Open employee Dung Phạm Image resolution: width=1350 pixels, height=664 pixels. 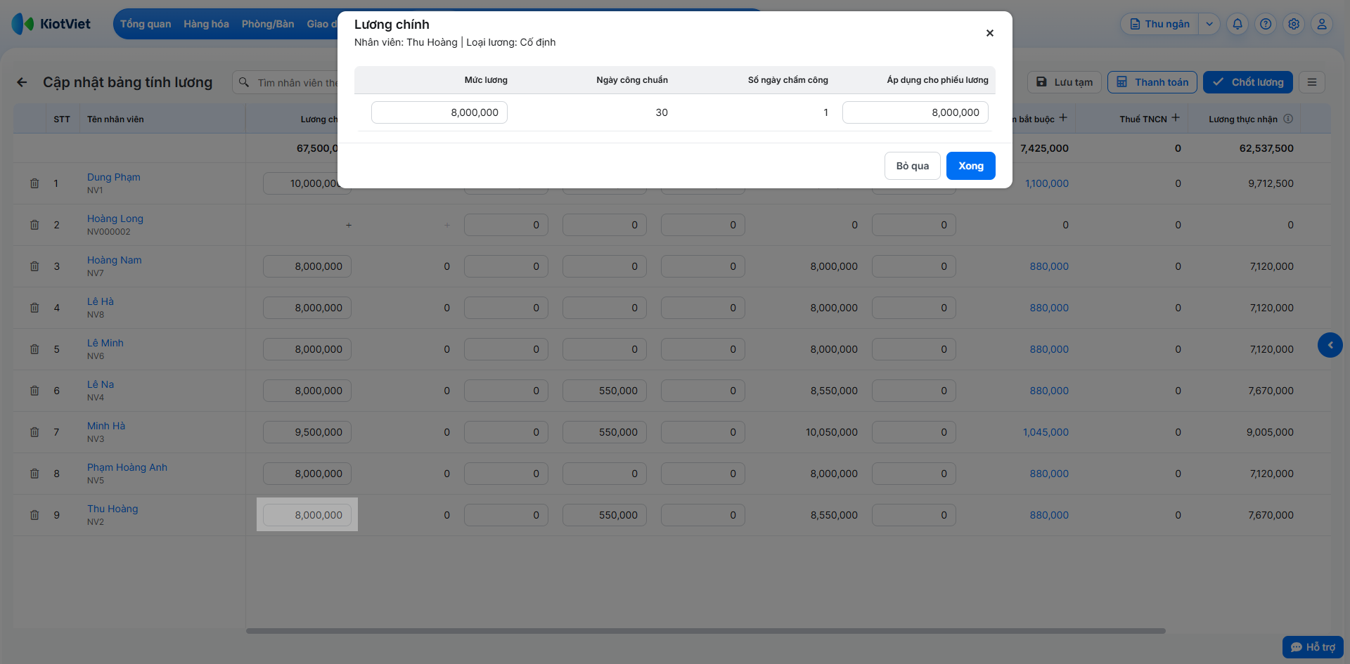[114, 177]
